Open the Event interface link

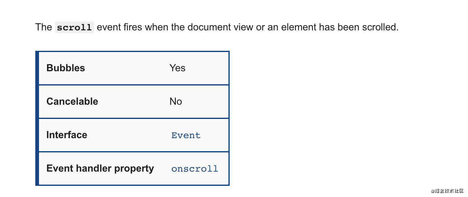186,135
